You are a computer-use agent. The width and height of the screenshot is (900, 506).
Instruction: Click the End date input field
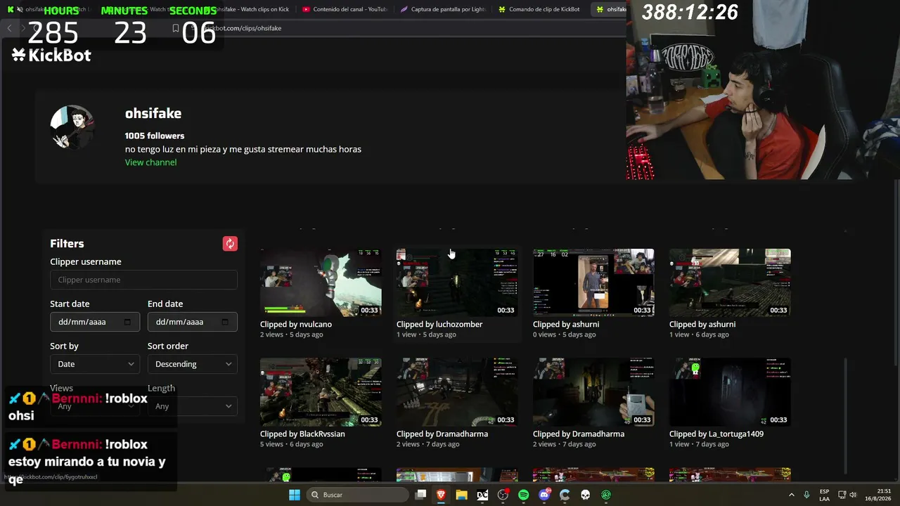(192, 322)
